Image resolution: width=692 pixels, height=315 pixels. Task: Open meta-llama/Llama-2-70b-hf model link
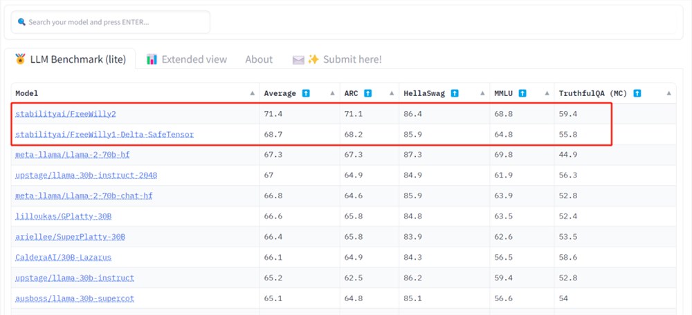pyautogui.click(x=73, y=155)
